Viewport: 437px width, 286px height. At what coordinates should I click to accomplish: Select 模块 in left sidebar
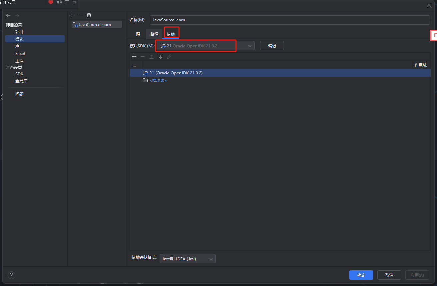pyautogui.click(x=35, y=39)
